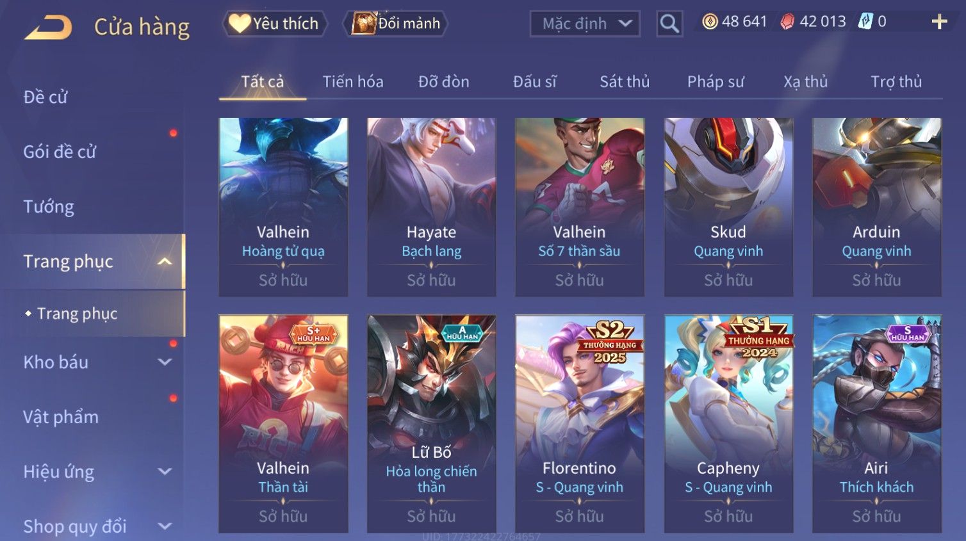The height and width of the screenshot is (541, 966).
Task: Expand the Kho báu sidebar section
Action: pyautogui.click(x=165, y=362)
